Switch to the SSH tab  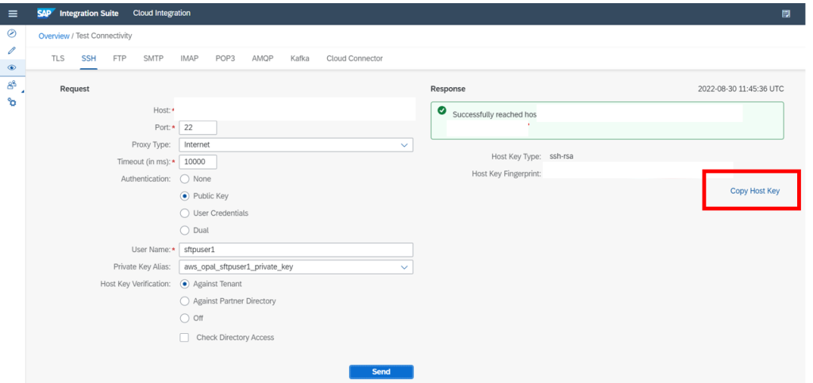89,59
